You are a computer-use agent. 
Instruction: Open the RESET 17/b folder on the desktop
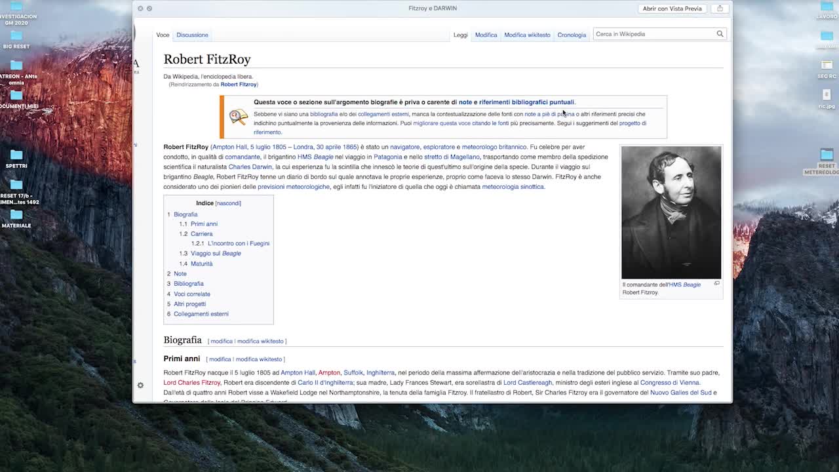tap(16, 190)
